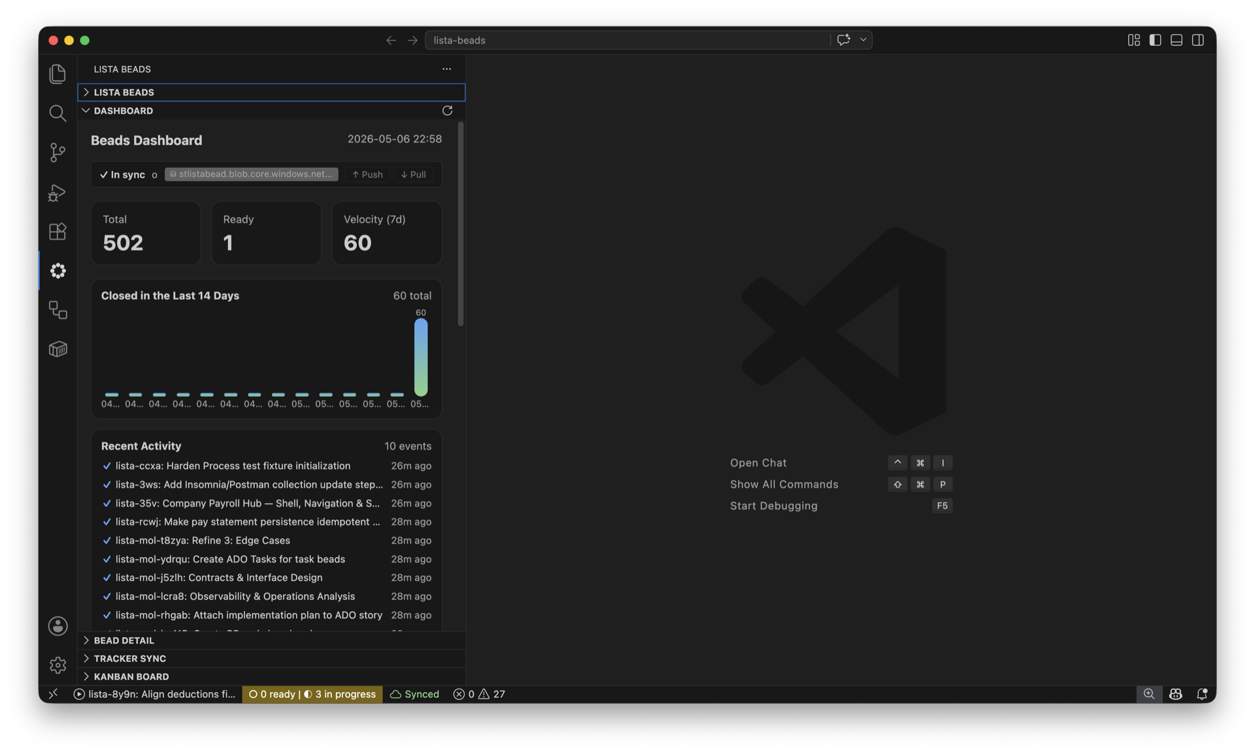Open the Source Control view
This screenshot has height=754, width=1255.
pos(58,153)
